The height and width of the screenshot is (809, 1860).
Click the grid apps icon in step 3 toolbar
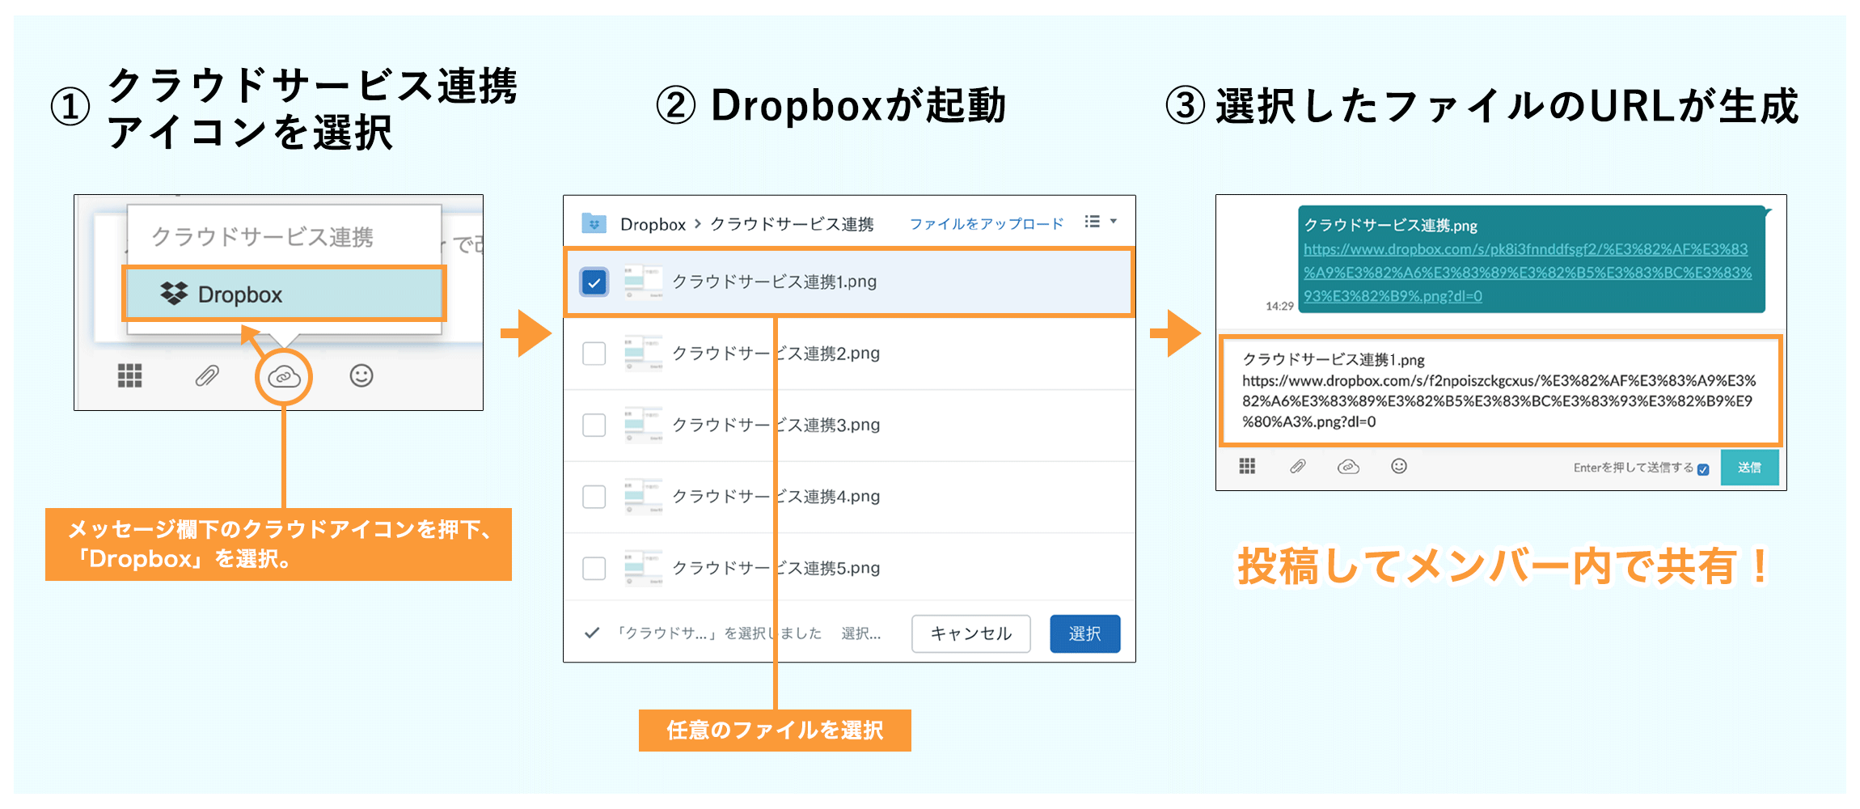(x=1247, y=466)
